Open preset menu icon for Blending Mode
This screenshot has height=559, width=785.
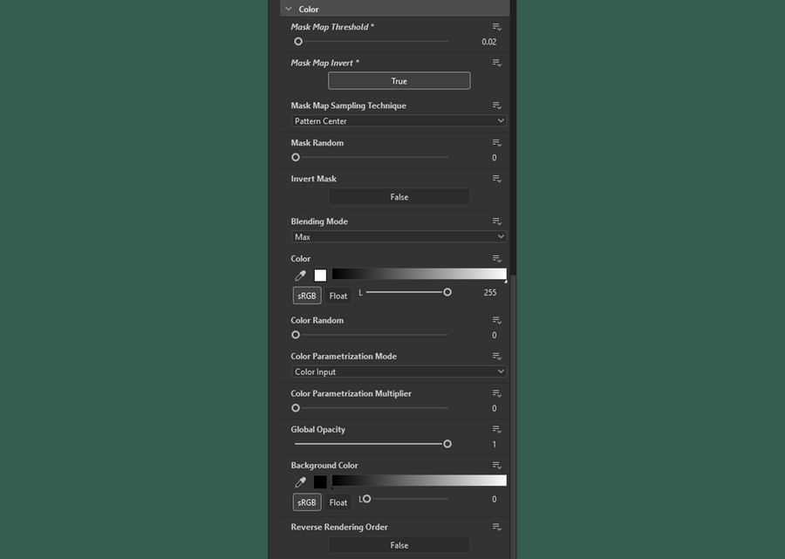pyautogui.click(x=496, y=222)
